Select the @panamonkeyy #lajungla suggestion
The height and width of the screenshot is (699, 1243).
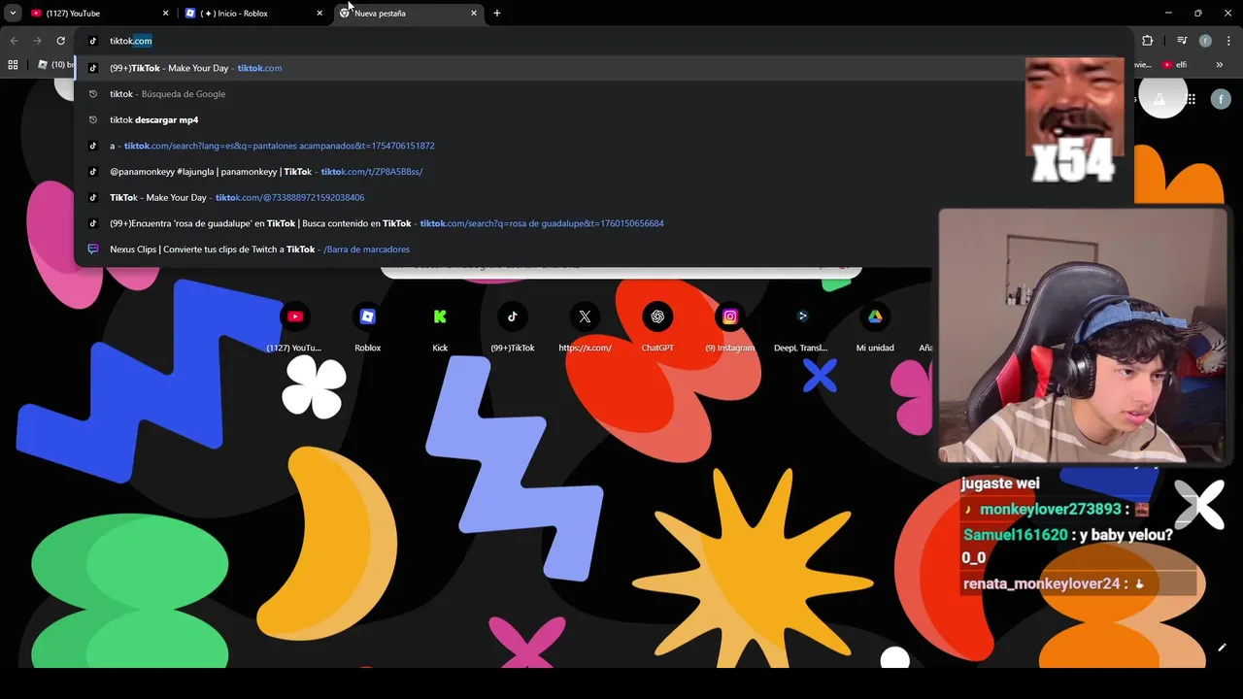tap(602, 171)
